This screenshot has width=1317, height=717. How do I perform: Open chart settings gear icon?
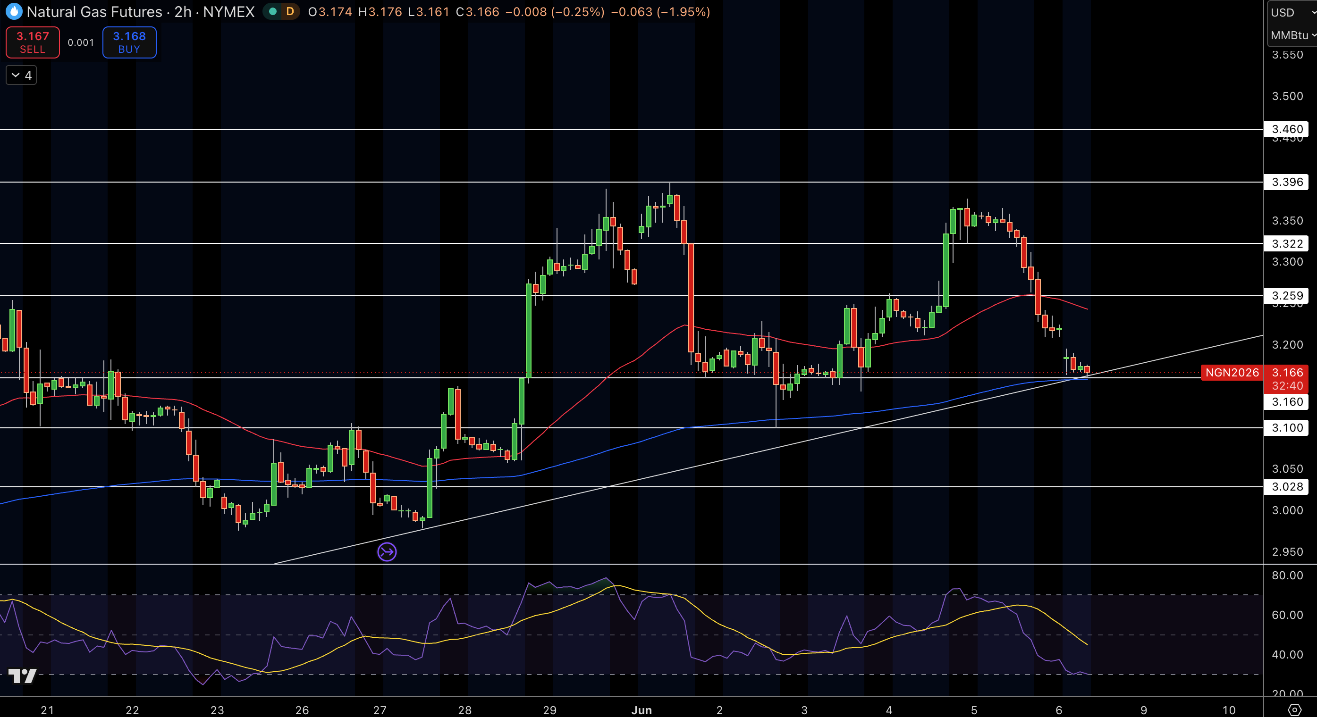pyautogui.click(x=1294, y=709)
